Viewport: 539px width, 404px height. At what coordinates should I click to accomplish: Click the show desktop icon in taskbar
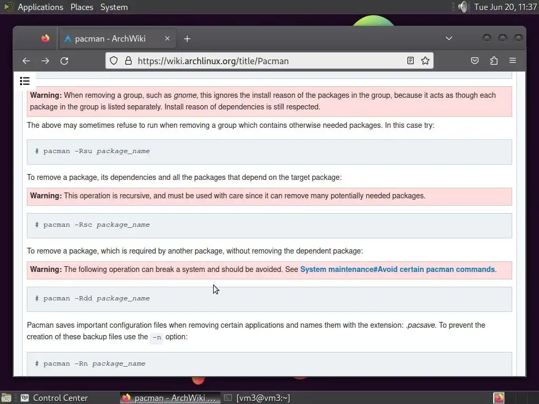6,398
